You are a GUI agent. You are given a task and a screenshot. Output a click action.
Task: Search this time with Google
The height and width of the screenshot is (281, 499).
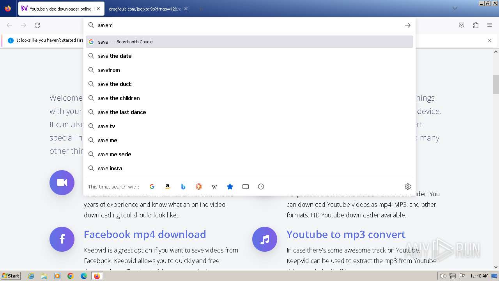[152, 187]
